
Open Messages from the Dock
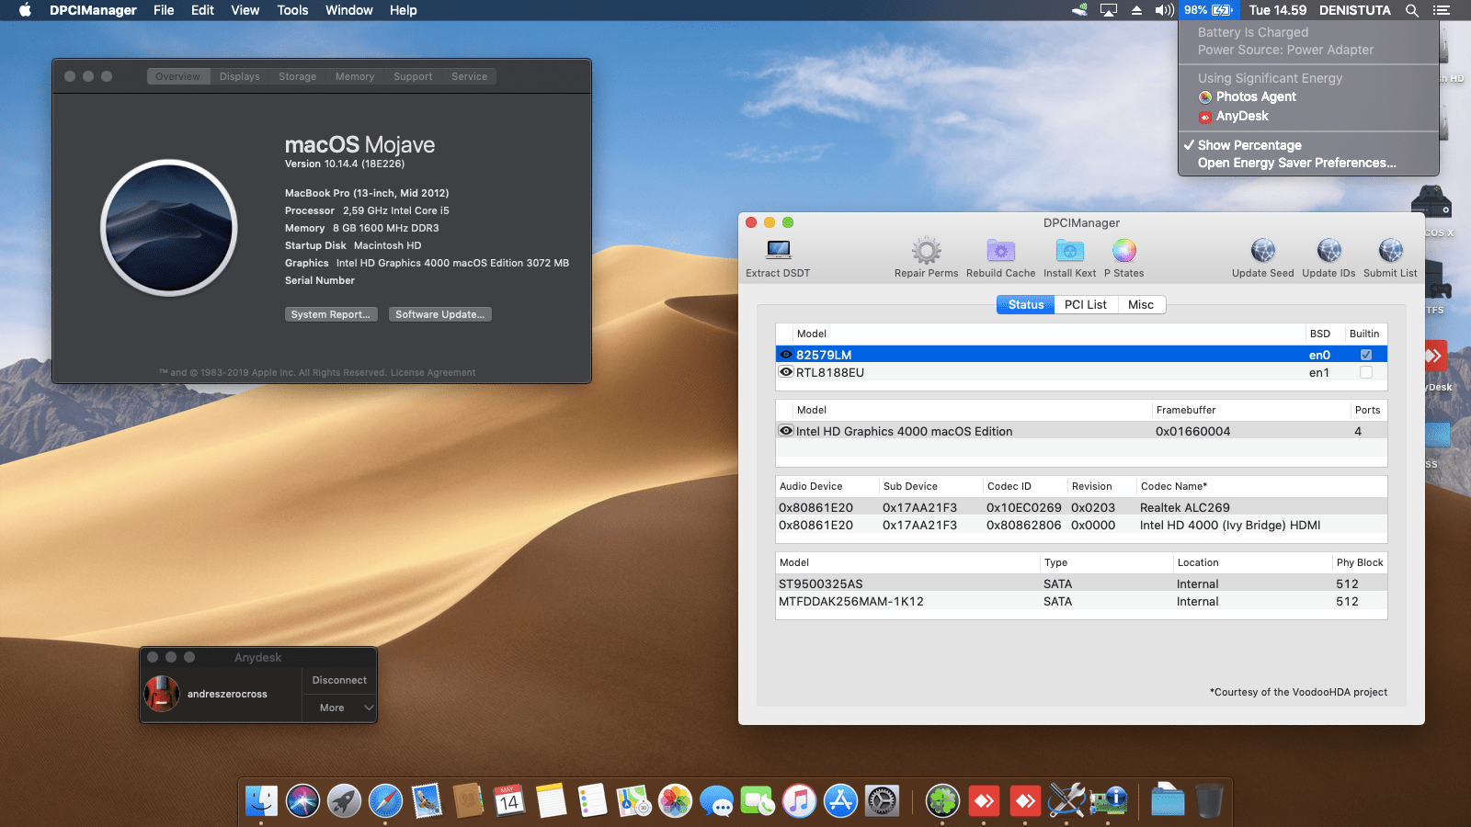pos(716,800)
